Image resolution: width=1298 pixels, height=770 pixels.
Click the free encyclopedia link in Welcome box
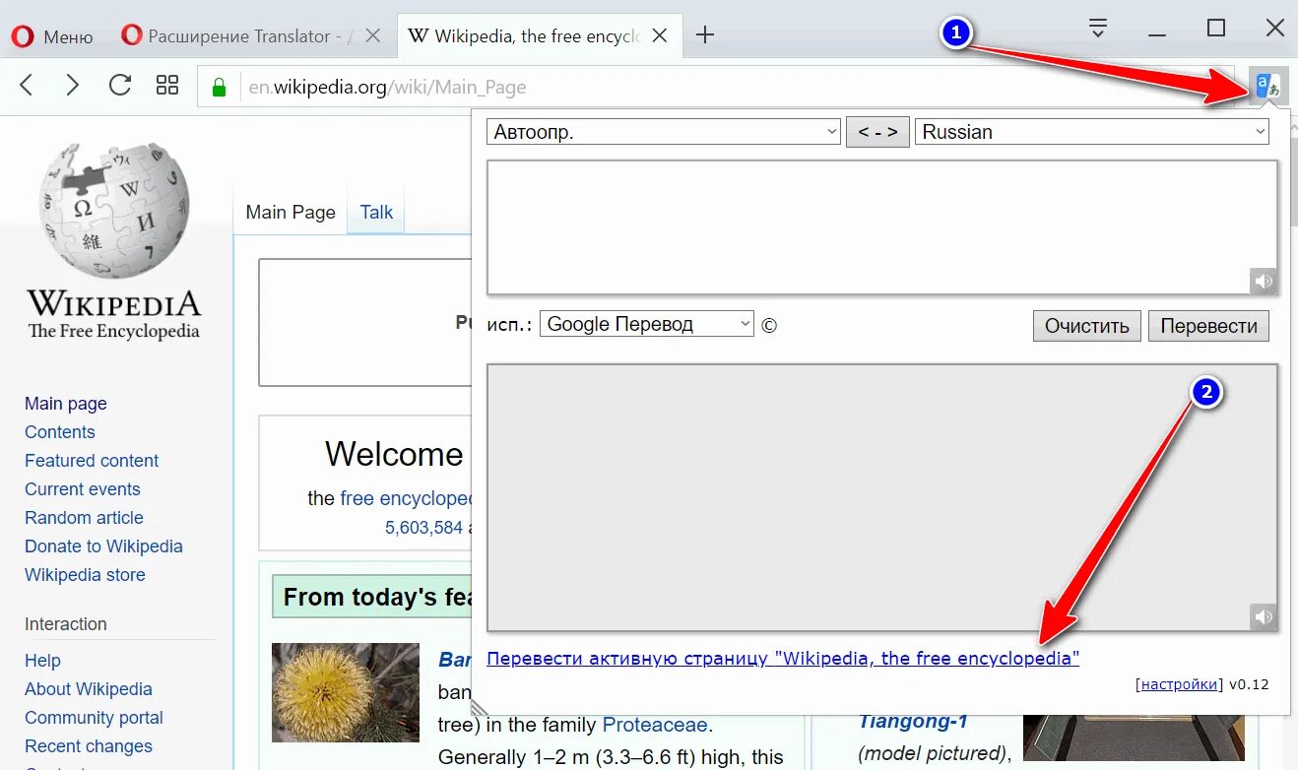[406, 498]
